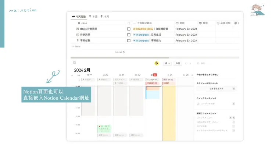Click the add timezone plus icon beside JST
Viewport: 272px width, 153px height.
[72, 75]
